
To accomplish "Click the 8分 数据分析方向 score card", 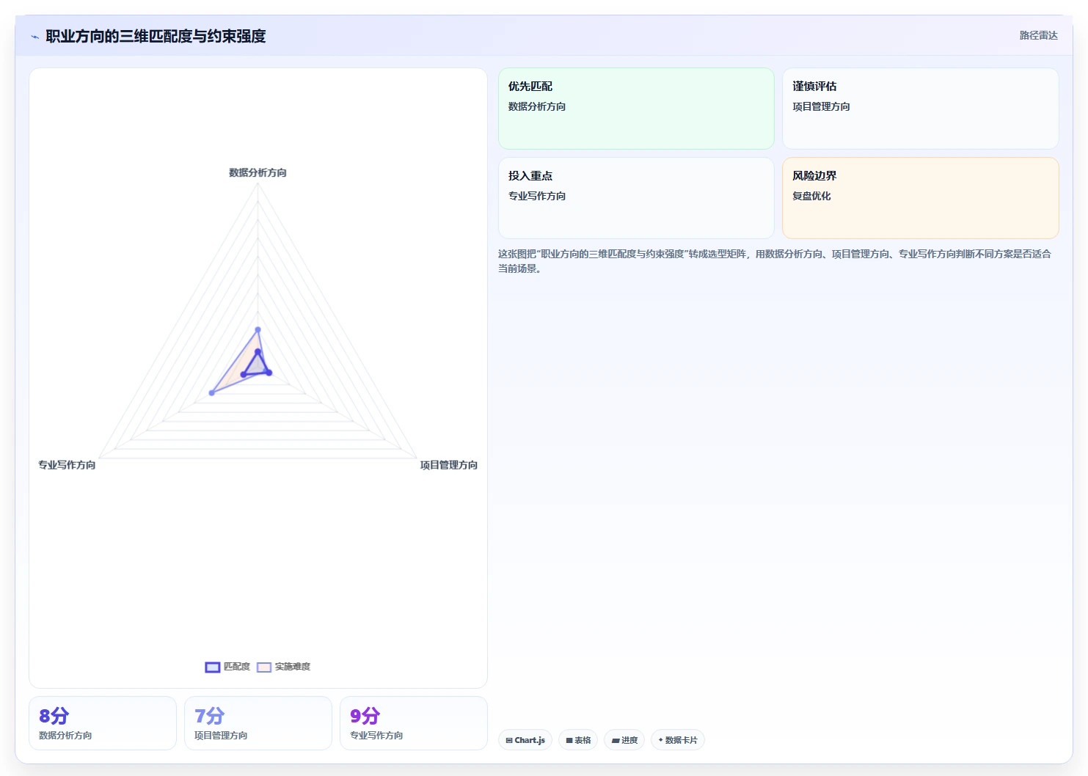I will point(103,723).
